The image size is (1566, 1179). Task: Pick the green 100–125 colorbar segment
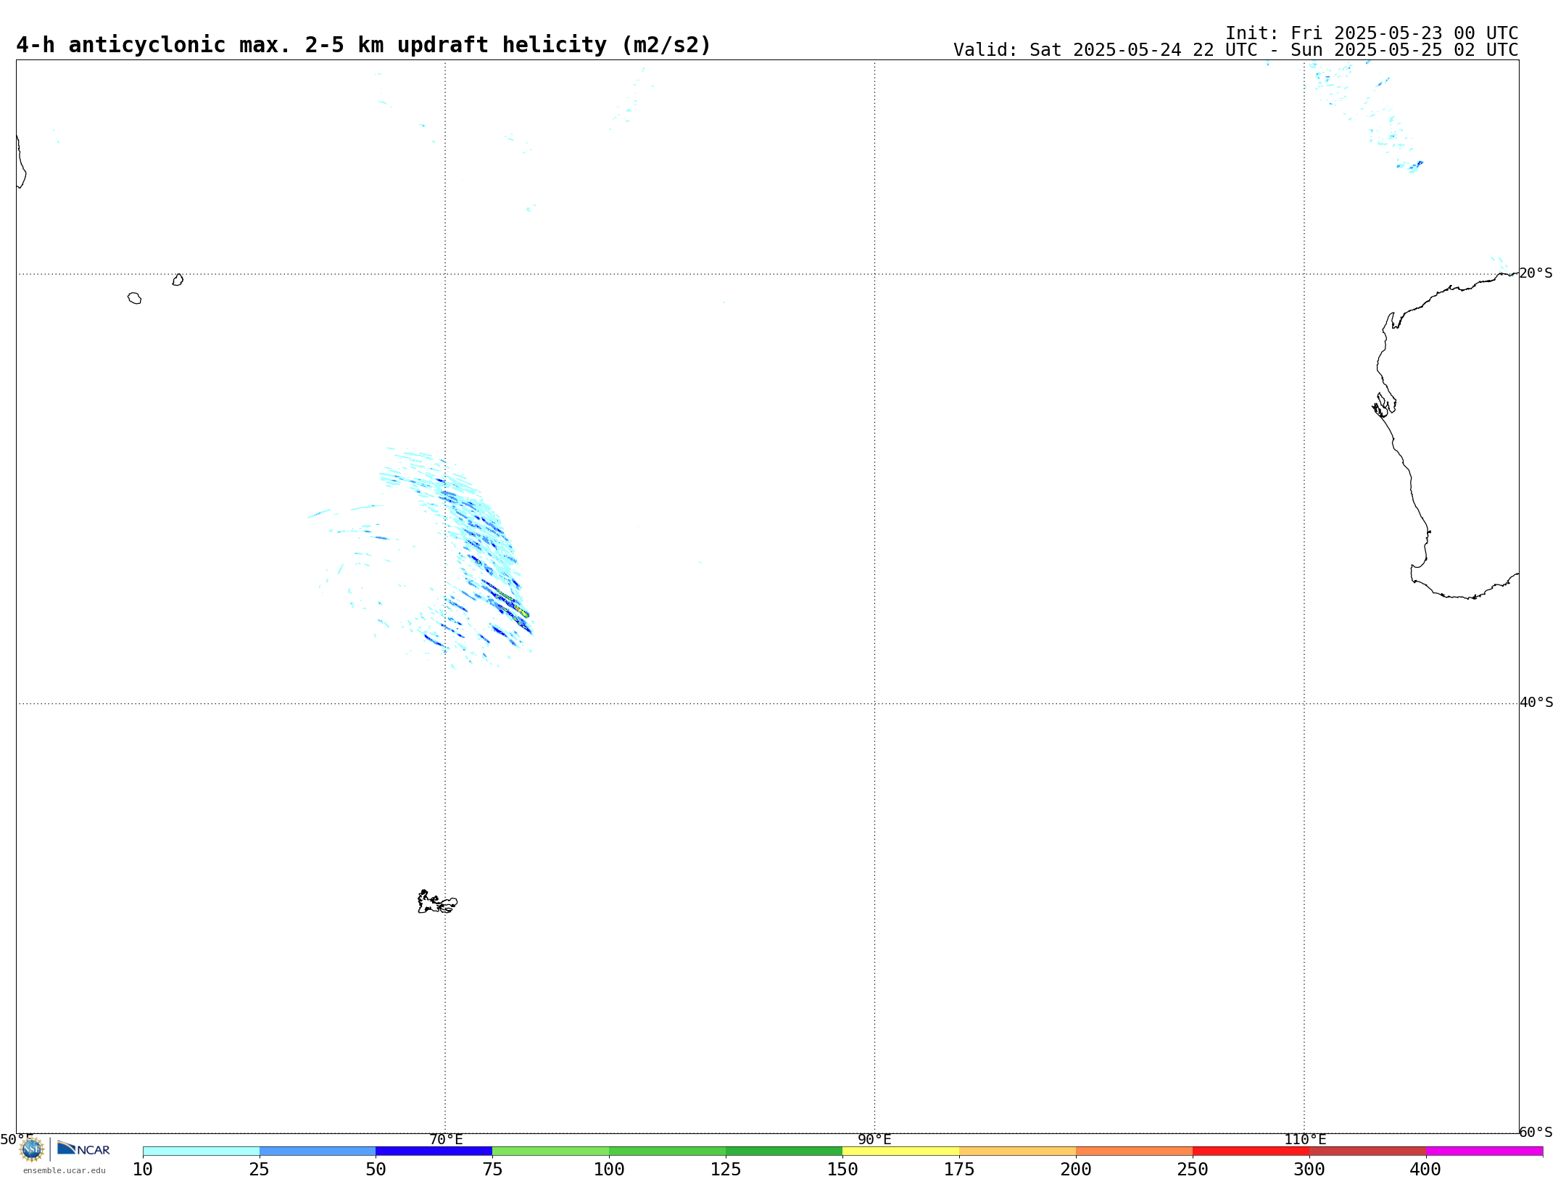pyautogui.click(x=668, y=1151)
